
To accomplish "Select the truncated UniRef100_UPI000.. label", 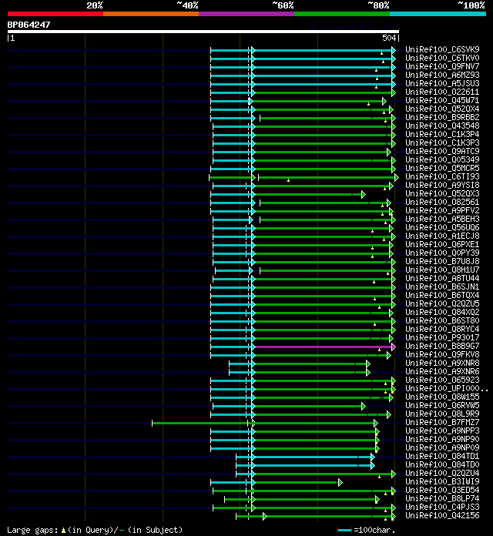I will pos(447,388).
